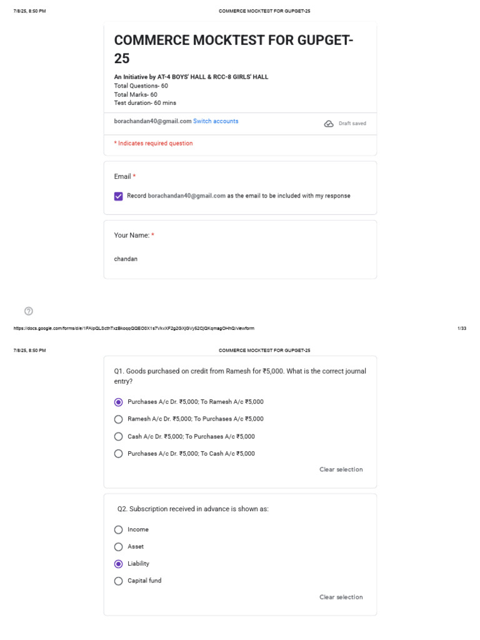480x640 pixels.
Task: Choose Asset for Q2
Action: click(118, 547)
